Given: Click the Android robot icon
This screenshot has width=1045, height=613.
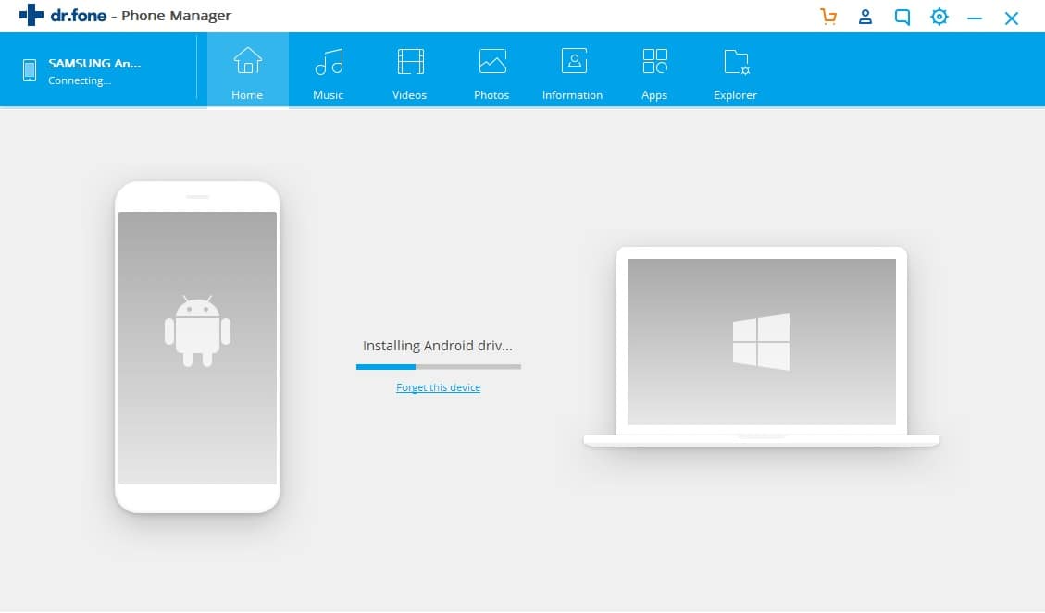Looking at the screenshot, I should click(x=197, y=331).
